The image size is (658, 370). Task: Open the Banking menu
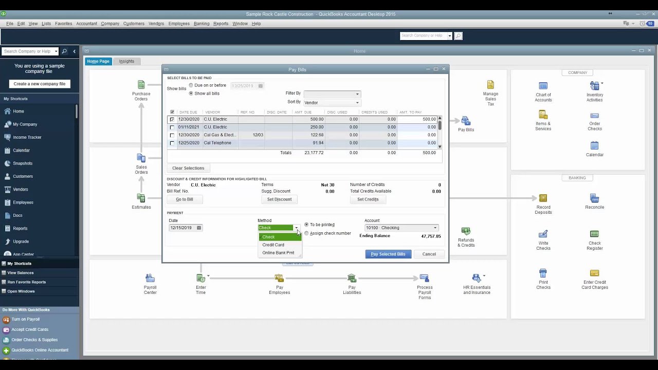(202, 24)
